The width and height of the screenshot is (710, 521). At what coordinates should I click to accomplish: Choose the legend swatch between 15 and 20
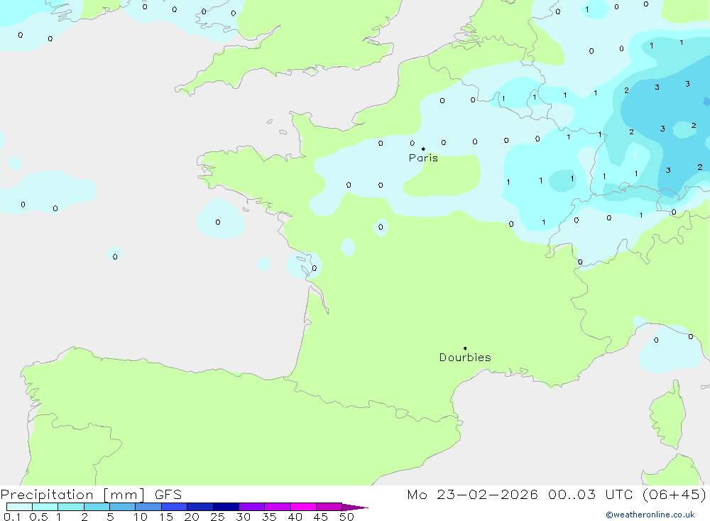coord(174,507)
